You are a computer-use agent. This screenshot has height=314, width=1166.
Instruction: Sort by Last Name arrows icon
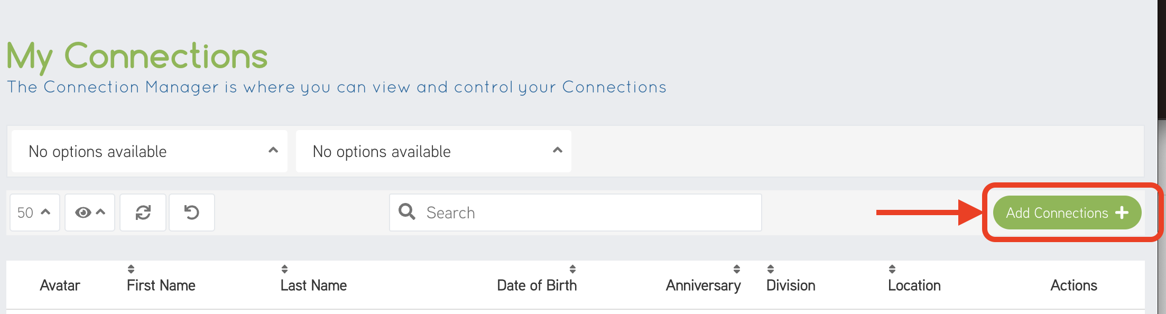[284, 269]
